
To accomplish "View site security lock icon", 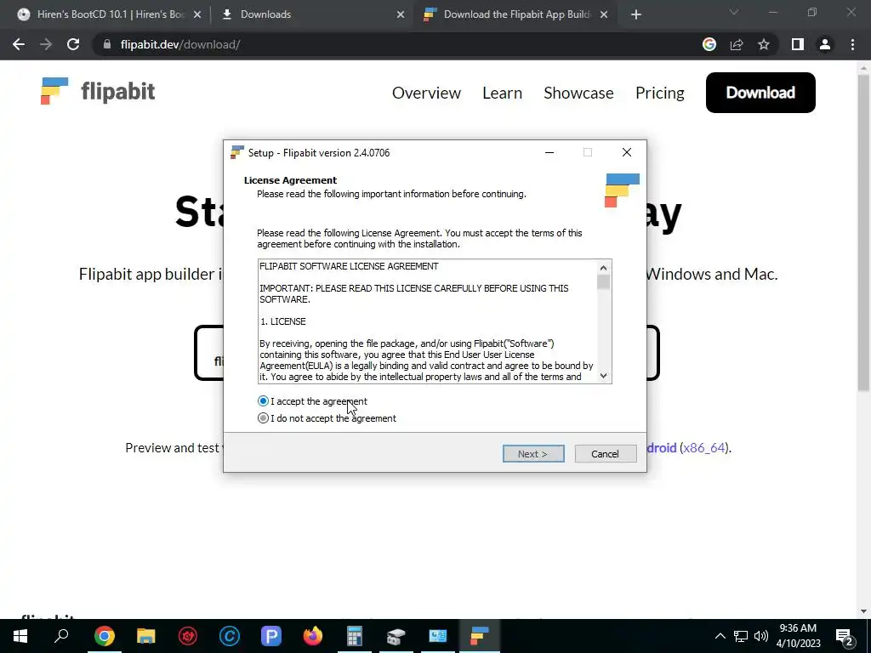I will pyautogui.click(x=107, y=44).
